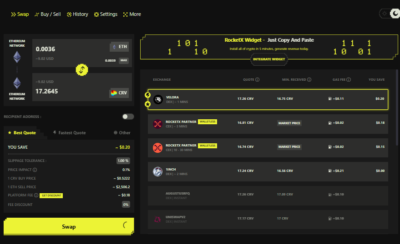The height and width of the screenshot is (244, 400).
Task: Click the gas pump icon in AUGUSTUSRFQ row
Action: point(330,195)
